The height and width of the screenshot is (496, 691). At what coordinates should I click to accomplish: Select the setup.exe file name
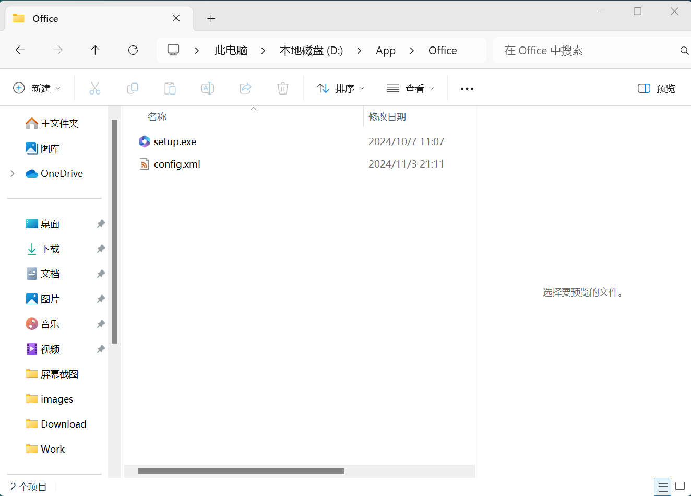[x=175, y=141]
